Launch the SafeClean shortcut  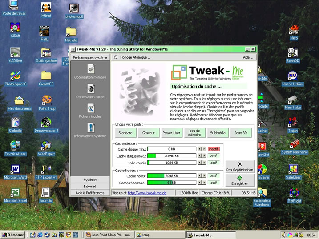tap(293, 172)
